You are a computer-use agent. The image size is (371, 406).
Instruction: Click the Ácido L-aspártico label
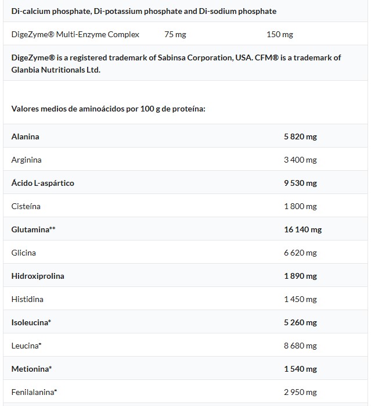43,183
